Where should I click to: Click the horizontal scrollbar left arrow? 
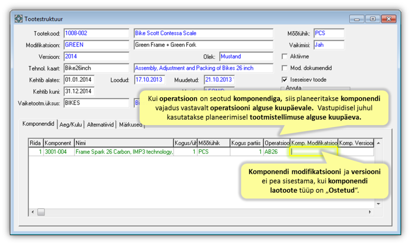33,212
